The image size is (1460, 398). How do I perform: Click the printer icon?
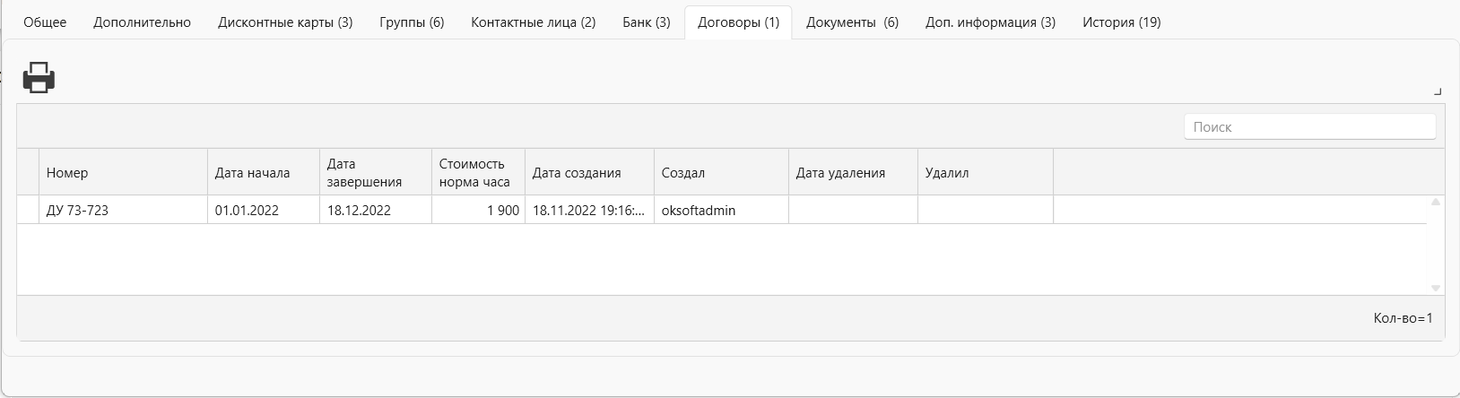[x=39, y=78]
